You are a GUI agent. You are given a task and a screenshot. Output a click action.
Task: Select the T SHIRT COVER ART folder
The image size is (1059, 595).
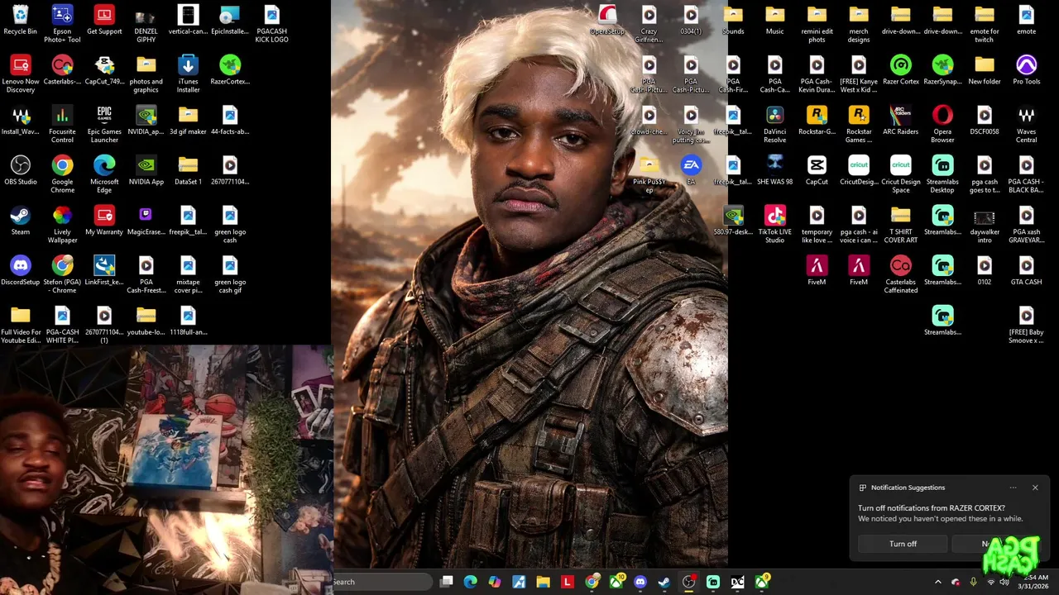[900, 225]
